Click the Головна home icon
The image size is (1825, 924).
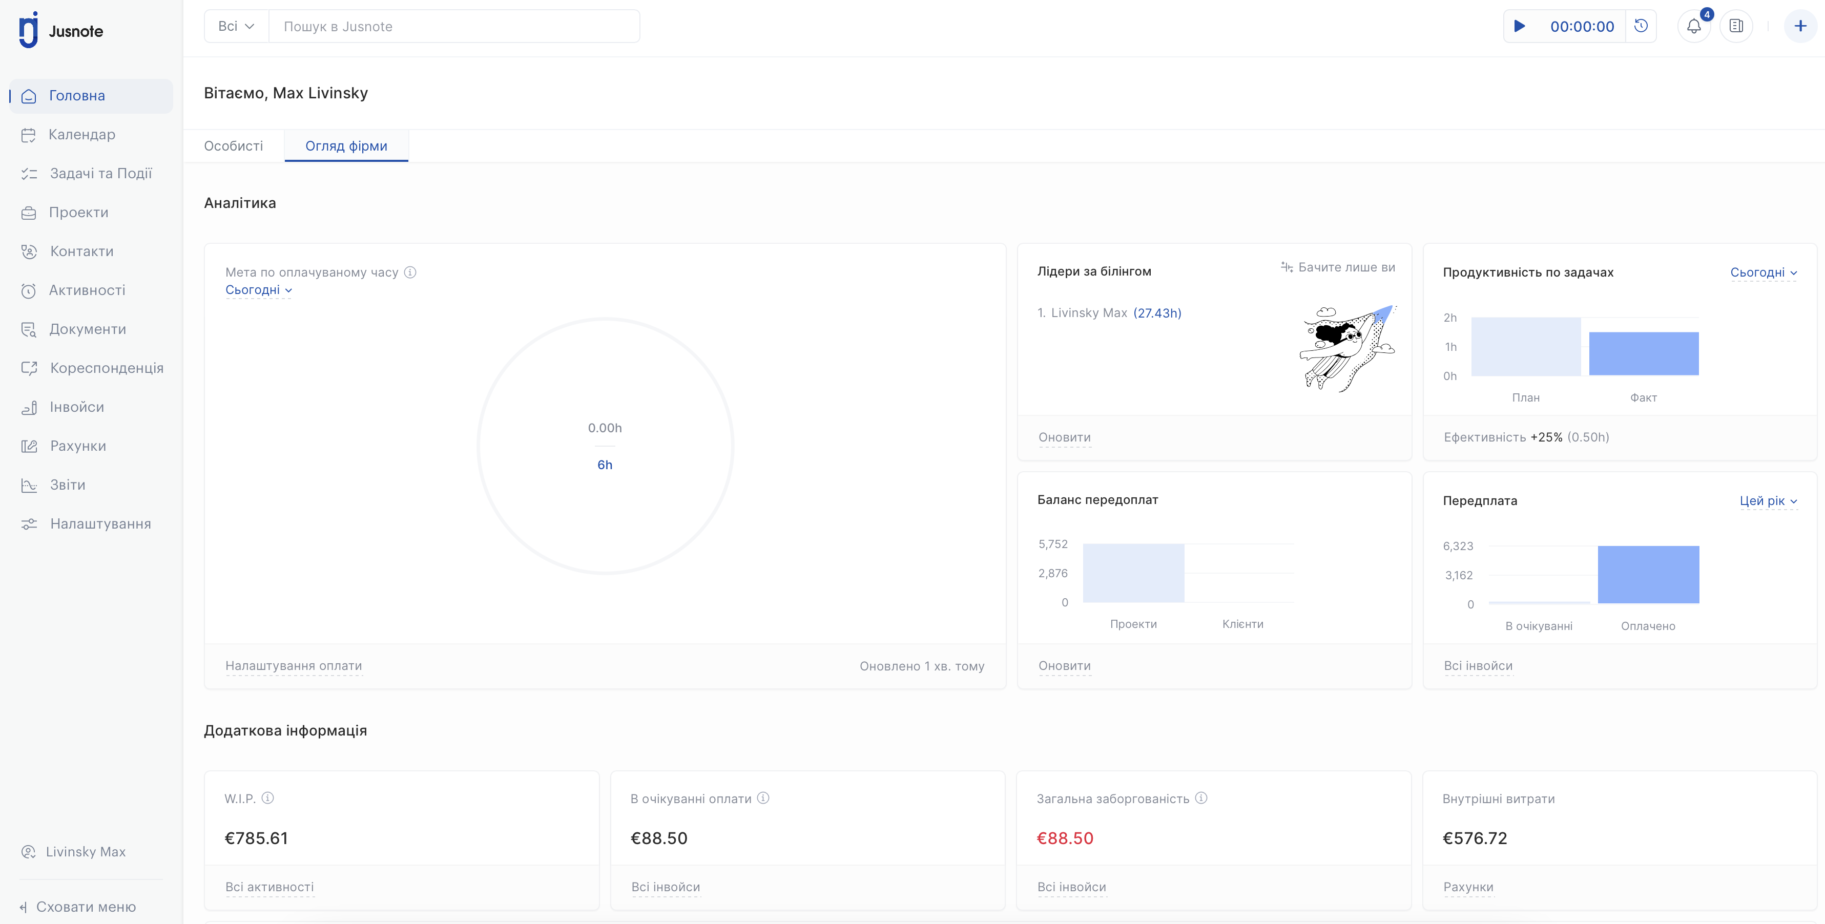point(29,96)
